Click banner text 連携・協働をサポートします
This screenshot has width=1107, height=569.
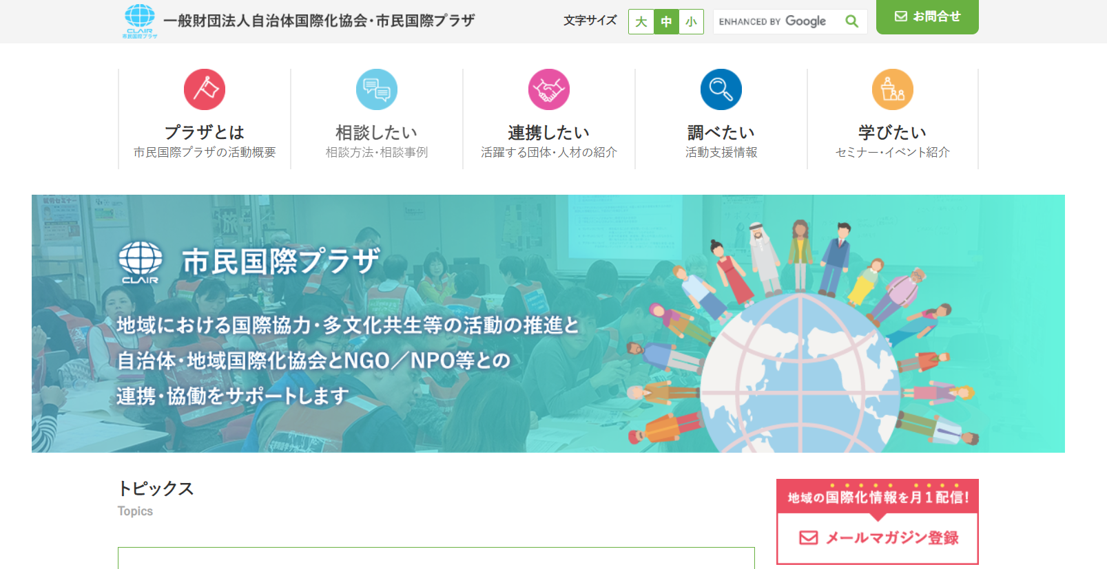tap(233, 396)
